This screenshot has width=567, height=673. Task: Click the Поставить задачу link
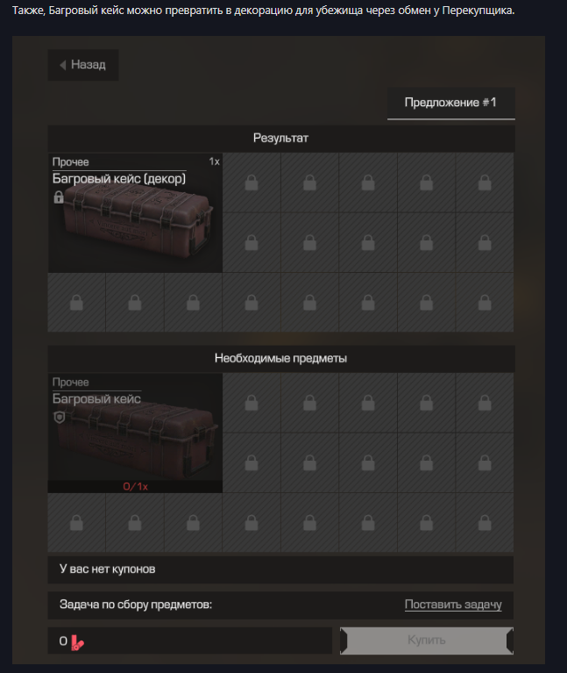tap(453, 605)
